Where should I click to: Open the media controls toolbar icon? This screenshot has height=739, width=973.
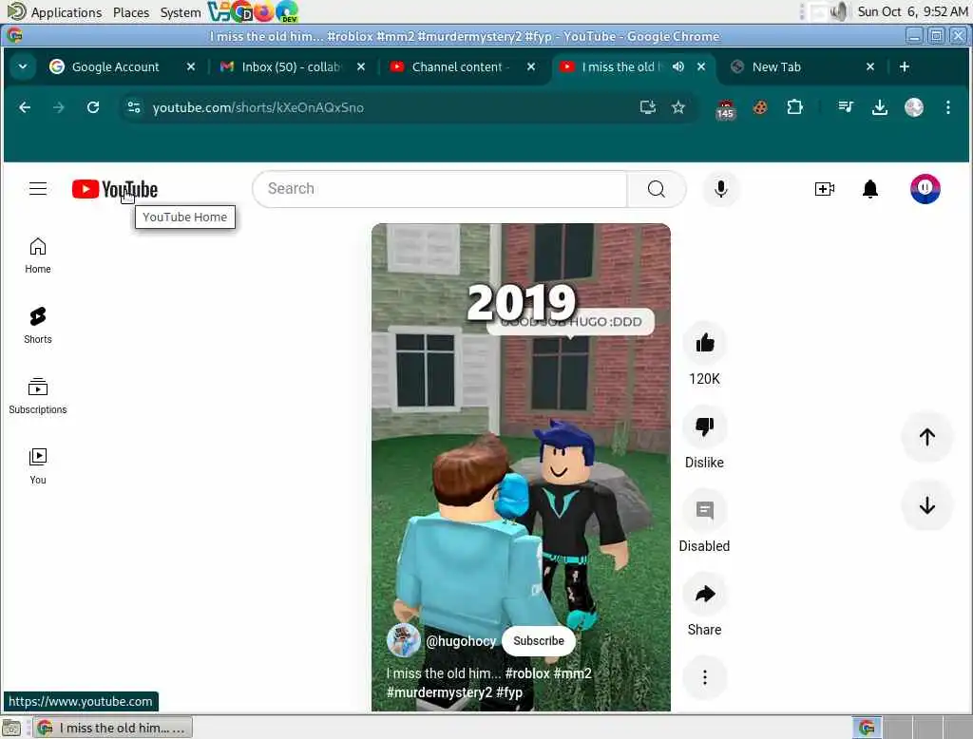click(x=845, y=107)
